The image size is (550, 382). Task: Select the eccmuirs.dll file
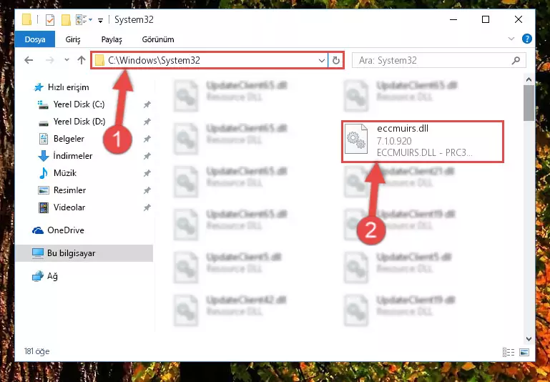point(423,142)
